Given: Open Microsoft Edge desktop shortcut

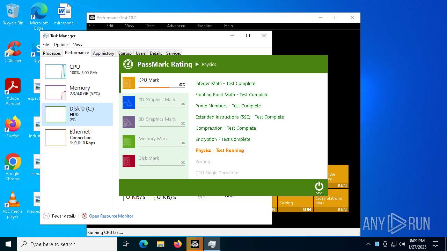Looking at the screenshot, I should click(x=39, y=16).
